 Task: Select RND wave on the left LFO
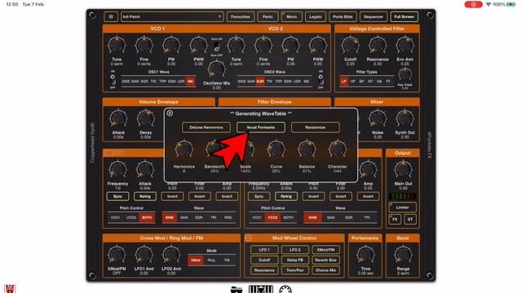tap(228, 217)
